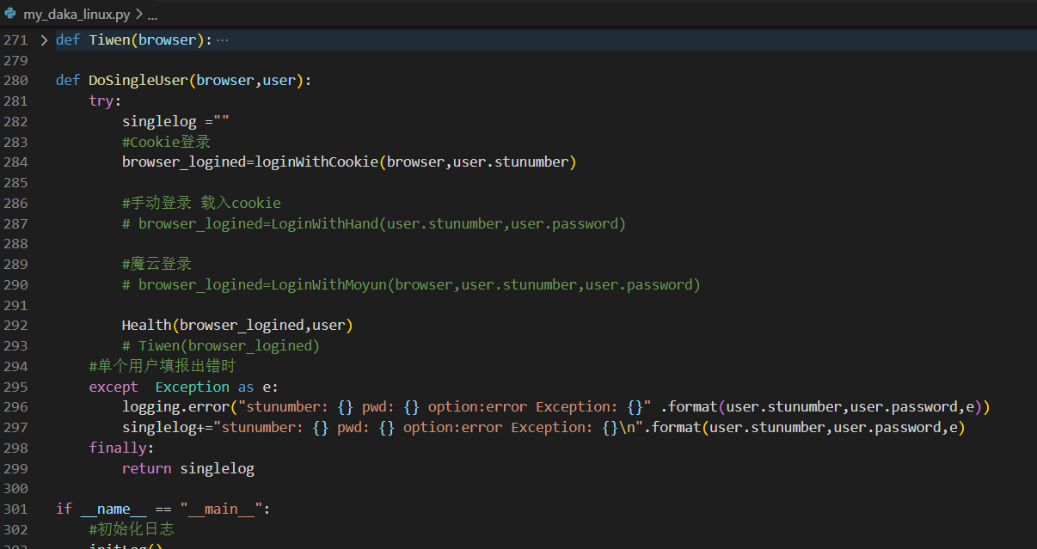This screenshot has width=1037, height=549.
Task: Click Exception class name on line 295
Action: pos(193,387)
